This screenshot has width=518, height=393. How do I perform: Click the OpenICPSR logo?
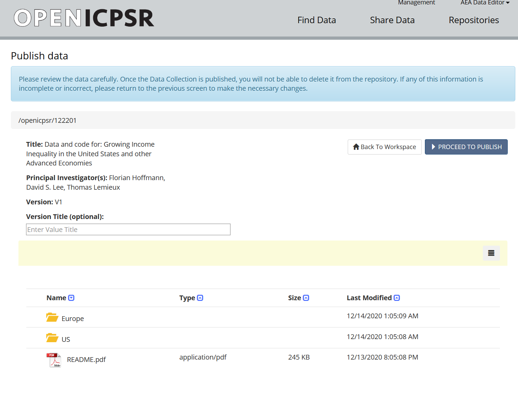pyautogui.click(x=84, y=18)
